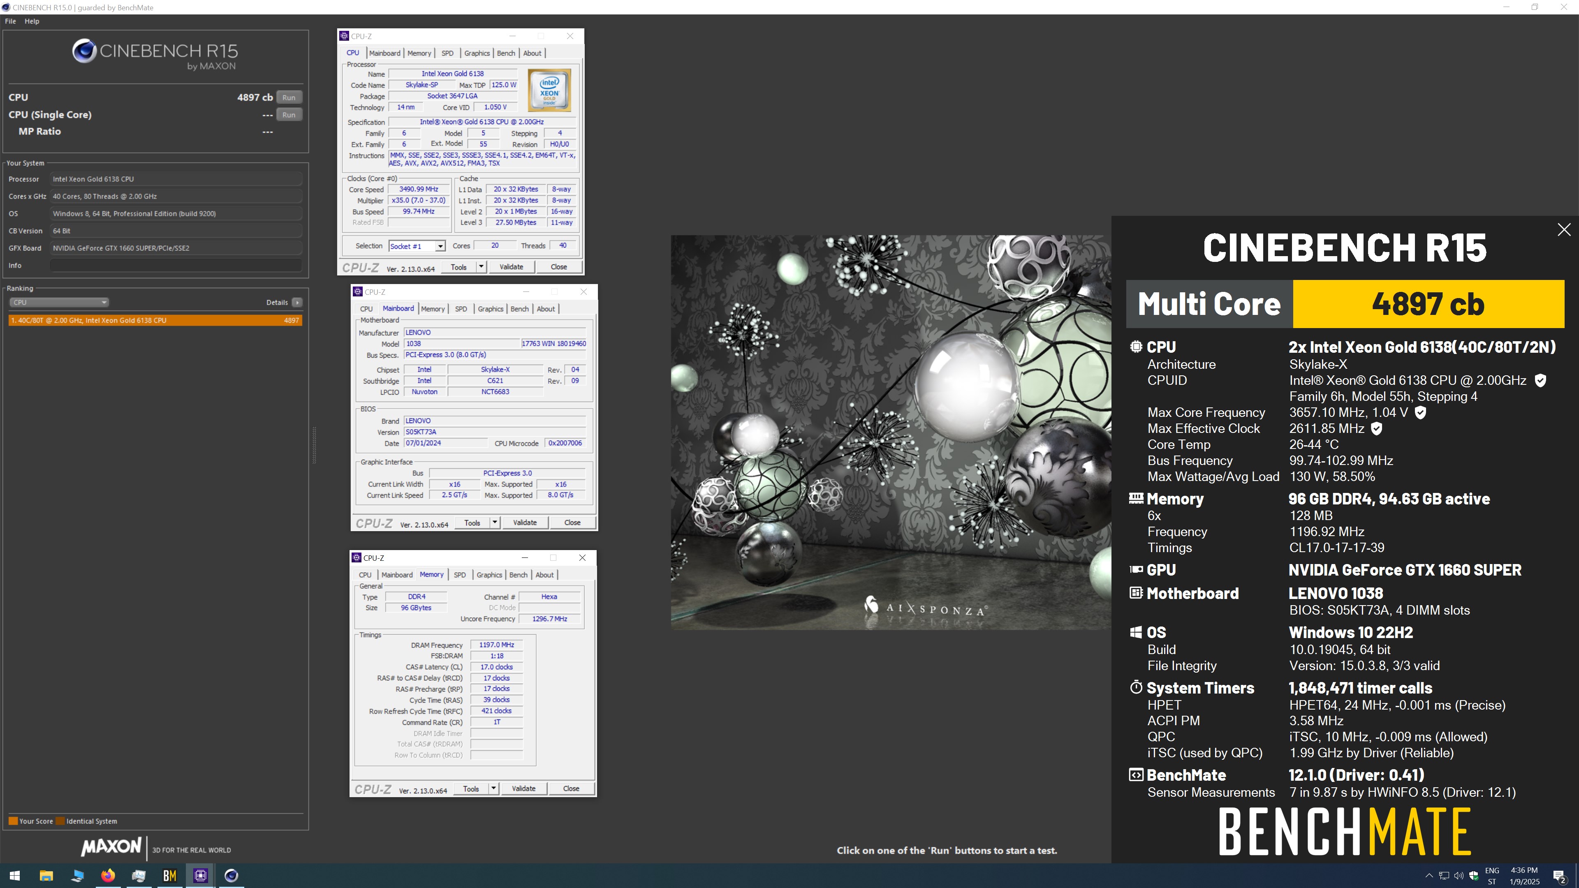Click the Southbridge C621 value
The width and height of the screenshot is (1579, 888).
coord(495,381)
